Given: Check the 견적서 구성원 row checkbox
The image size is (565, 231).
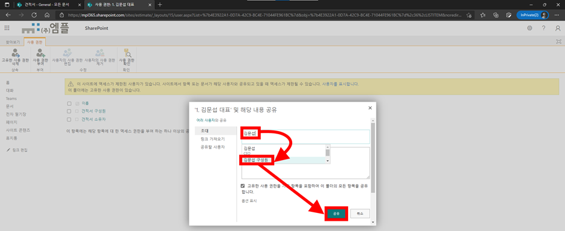Looking at the screenshot, I should pos(69,111).
